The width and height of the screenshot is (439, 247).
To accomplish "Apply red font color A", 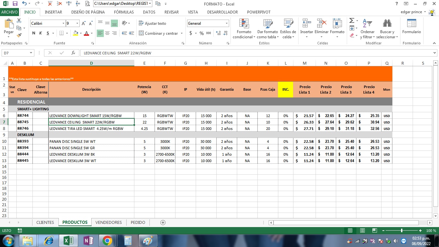I will (x=87, y=33).
